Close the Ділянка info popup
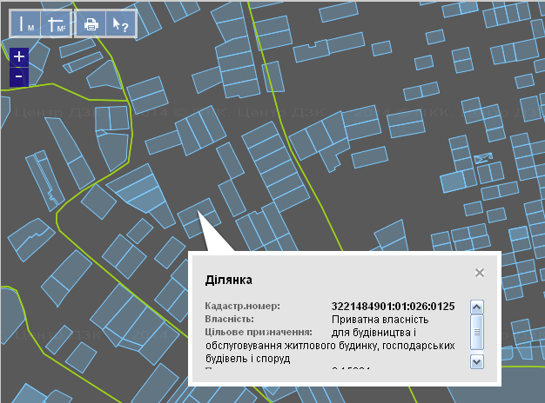 [479, 273]
